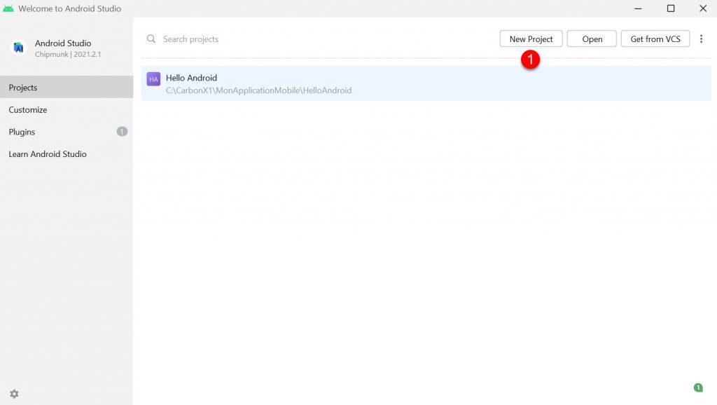Click the HelloAndroid project path text

click(x=259, y=90)
